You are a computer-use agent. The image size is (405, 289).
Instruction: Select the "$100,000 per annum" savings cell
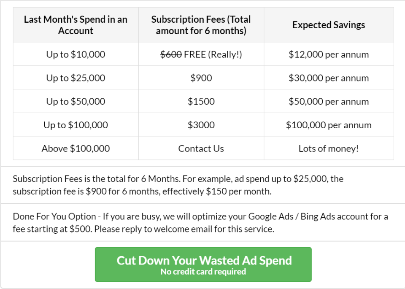click(x=329, y=125)
